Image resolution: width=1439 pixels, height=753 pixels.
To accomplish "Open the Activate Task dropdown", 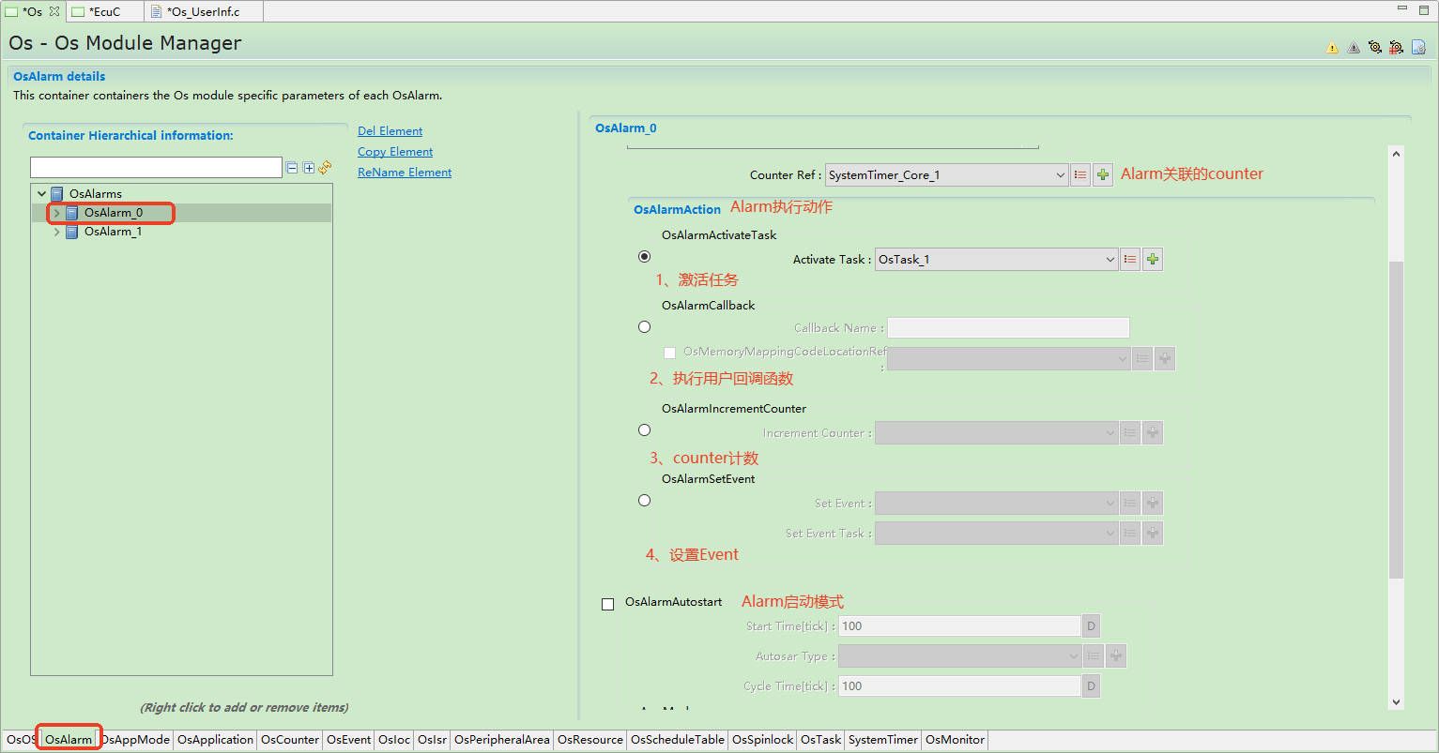I will [1110, 260].
